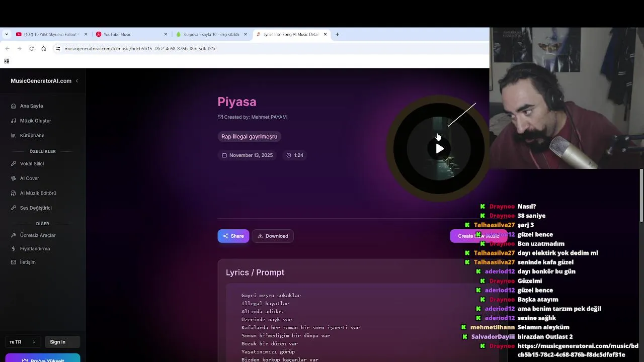
Task: Open site information icon in address bar
Action: tap(58, 49)
